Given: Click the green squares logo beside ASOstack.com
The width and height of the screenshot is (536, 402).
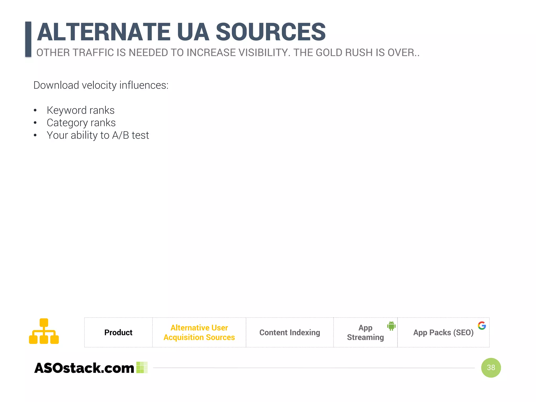Looking at the screenshot, I should [142, 367].
